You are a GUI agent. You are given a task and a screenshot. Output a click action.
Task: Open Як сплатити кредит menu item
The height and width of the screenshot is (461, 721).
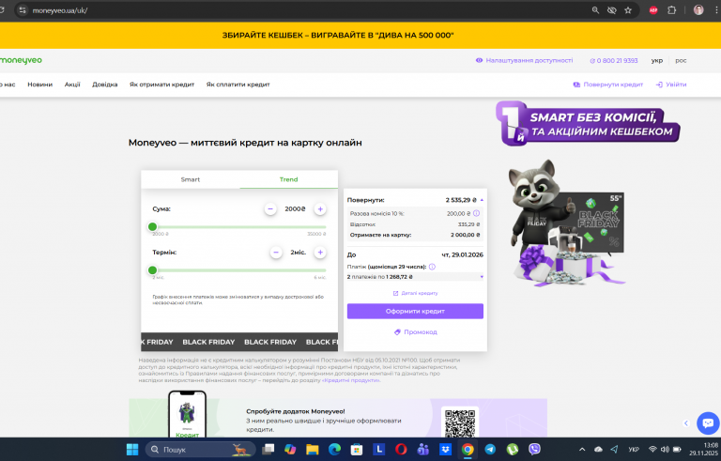point(238,85)
